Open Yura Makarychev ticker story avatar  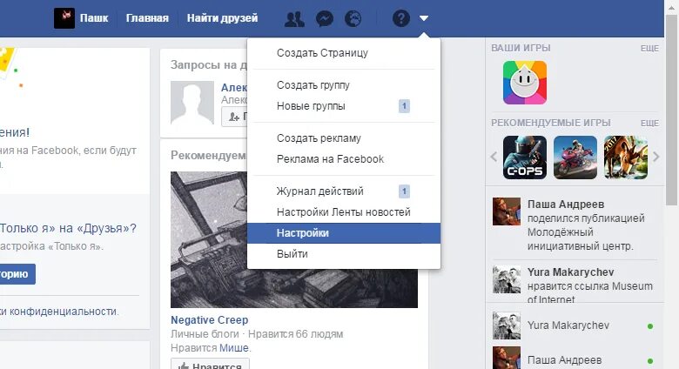coord(507,279)
